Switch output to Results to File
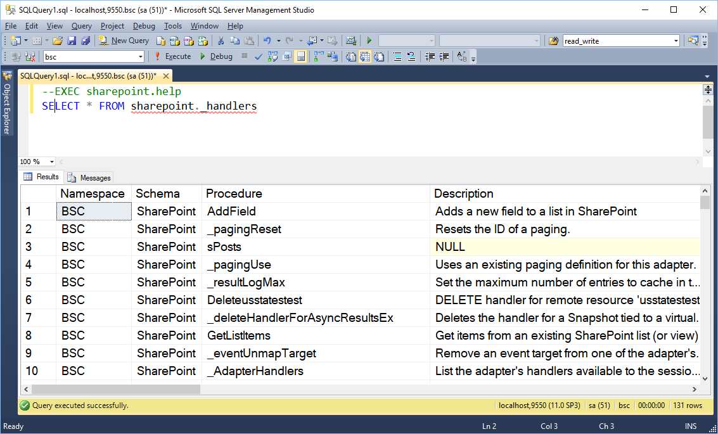 [x=379, y=56]
